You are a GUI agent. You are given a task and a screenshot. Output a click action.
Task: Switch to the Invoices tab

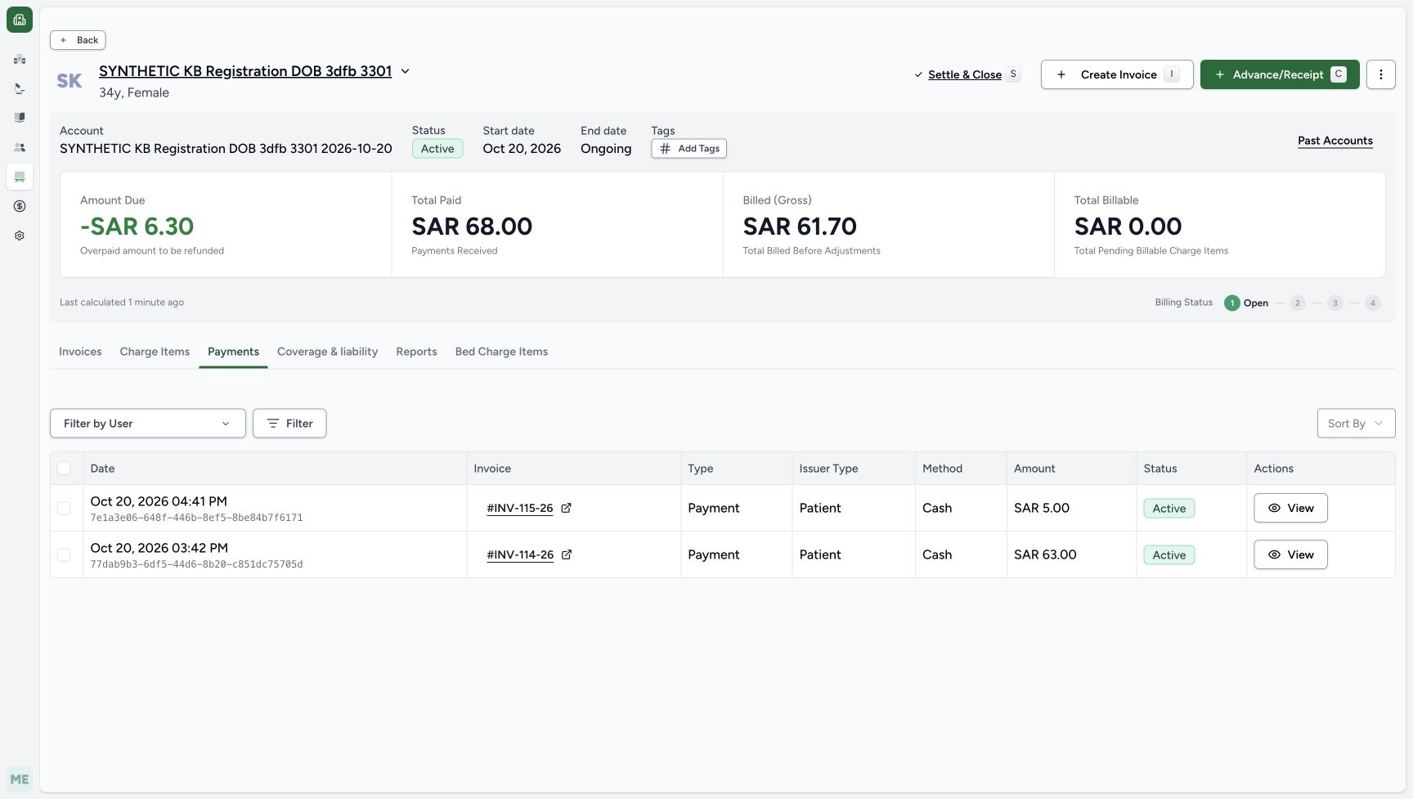tap(80, 352)
